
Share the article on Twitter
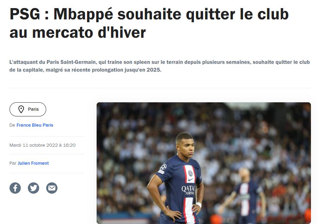coord(33,188)
